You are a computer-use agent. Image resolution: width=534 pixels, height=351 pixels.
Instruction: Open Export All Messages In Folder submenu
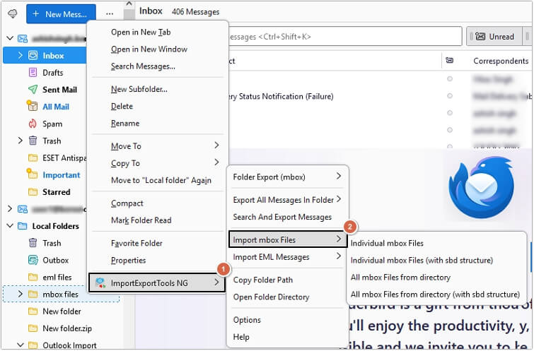point(287,200)
